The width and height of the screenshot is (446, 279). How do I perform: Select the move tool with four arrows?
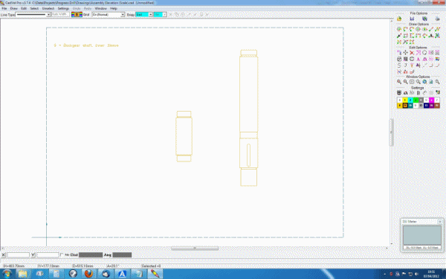pyautogui.click(x=405, y=53)
